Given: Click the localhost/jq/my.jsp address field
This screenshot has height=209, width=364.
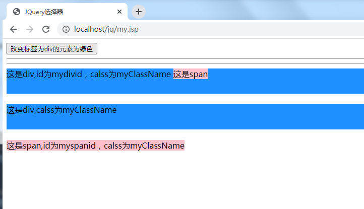Looking at the screenshot, I should point(211,29).
